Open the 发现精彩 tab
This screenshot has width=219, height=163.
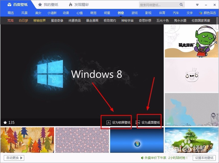(79, 5)
